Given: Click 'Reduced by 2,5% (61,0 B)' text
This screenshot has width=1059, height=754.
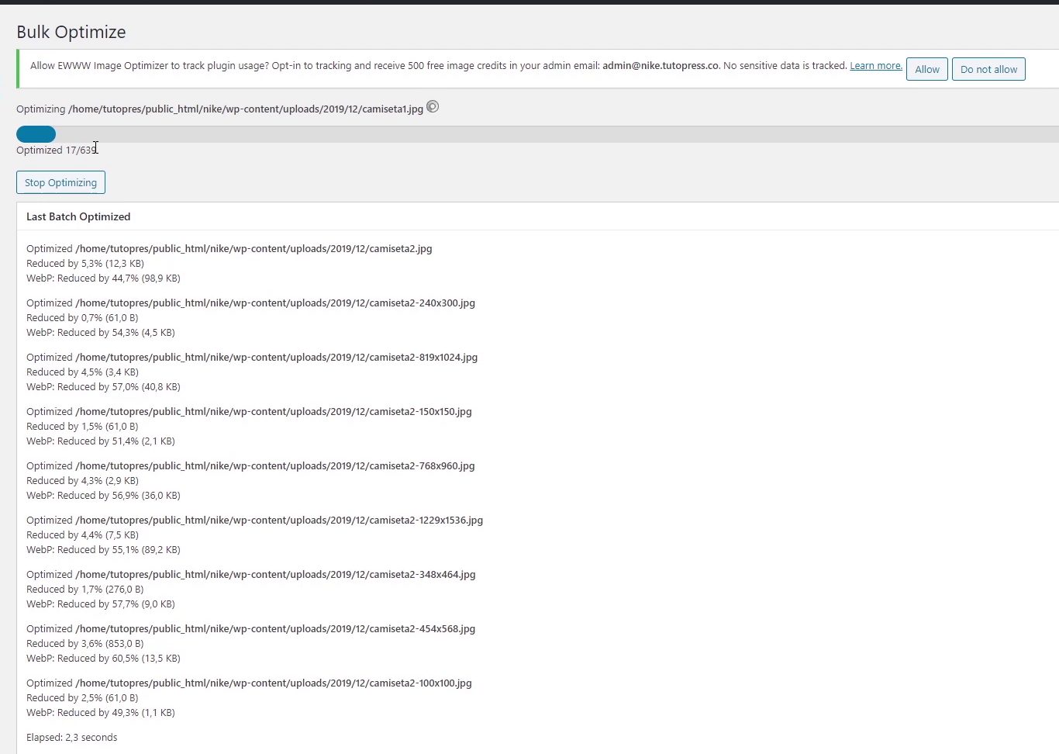Looking at the screenshot, I should click(x=82, y=698).
